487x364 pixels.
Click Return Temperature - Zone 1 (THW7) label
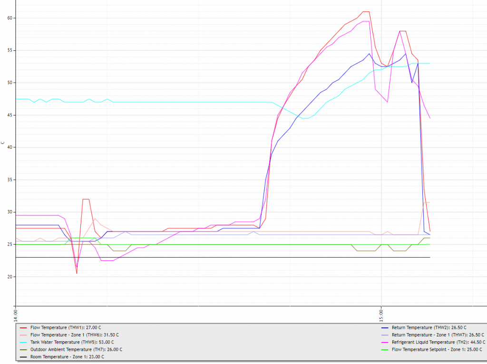click(438, 335)
